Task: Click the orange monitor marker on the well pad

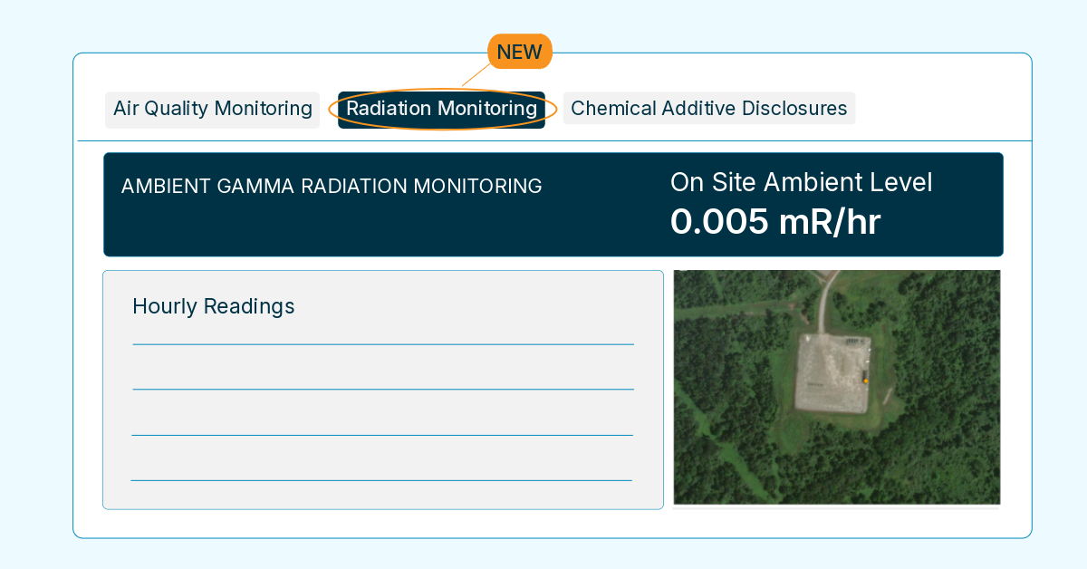Action: [866, 381]
